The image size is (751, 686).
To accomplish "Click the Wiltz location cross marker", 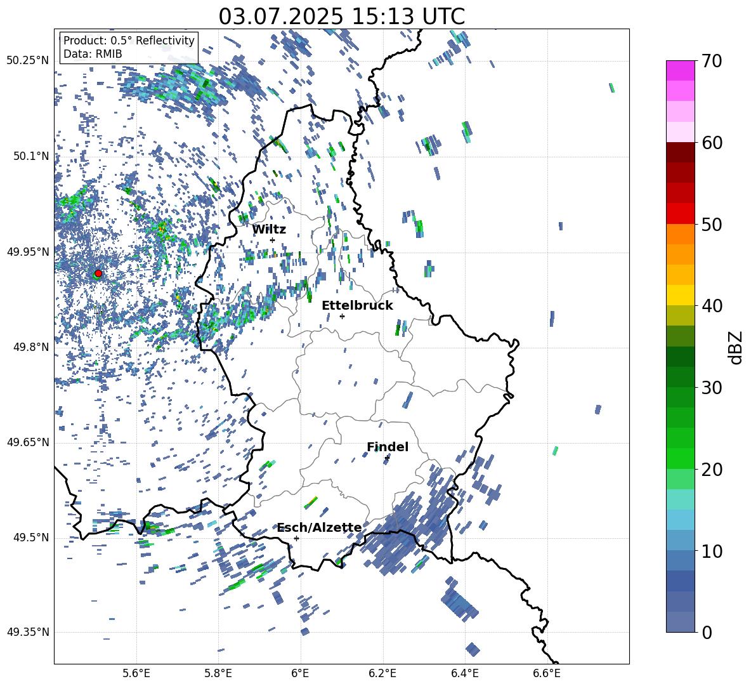I will 273,240.
